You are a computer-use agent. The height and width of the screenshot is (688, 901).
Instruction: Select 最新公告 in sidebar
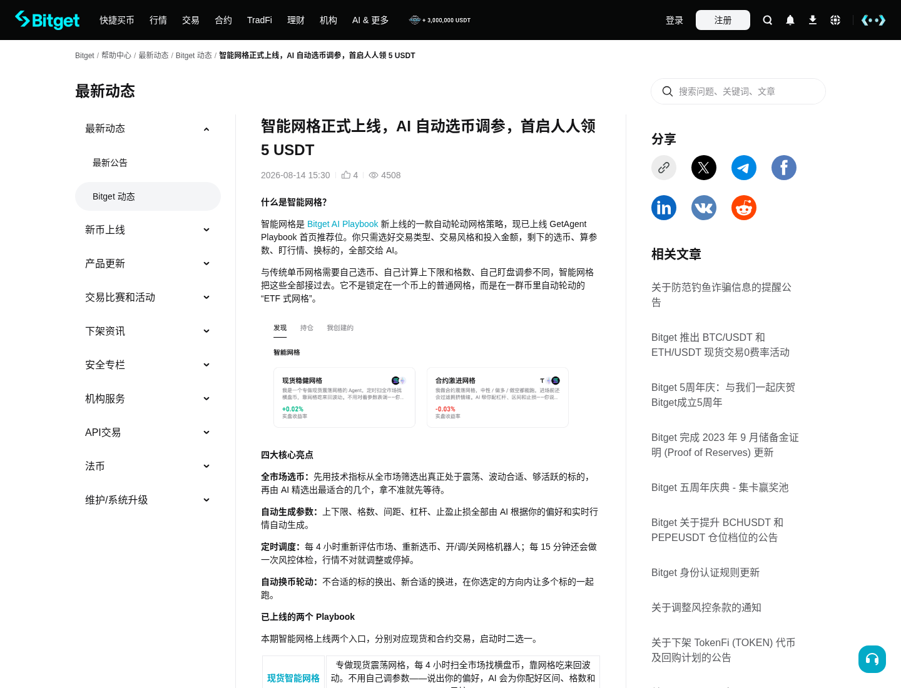[110, 163]
